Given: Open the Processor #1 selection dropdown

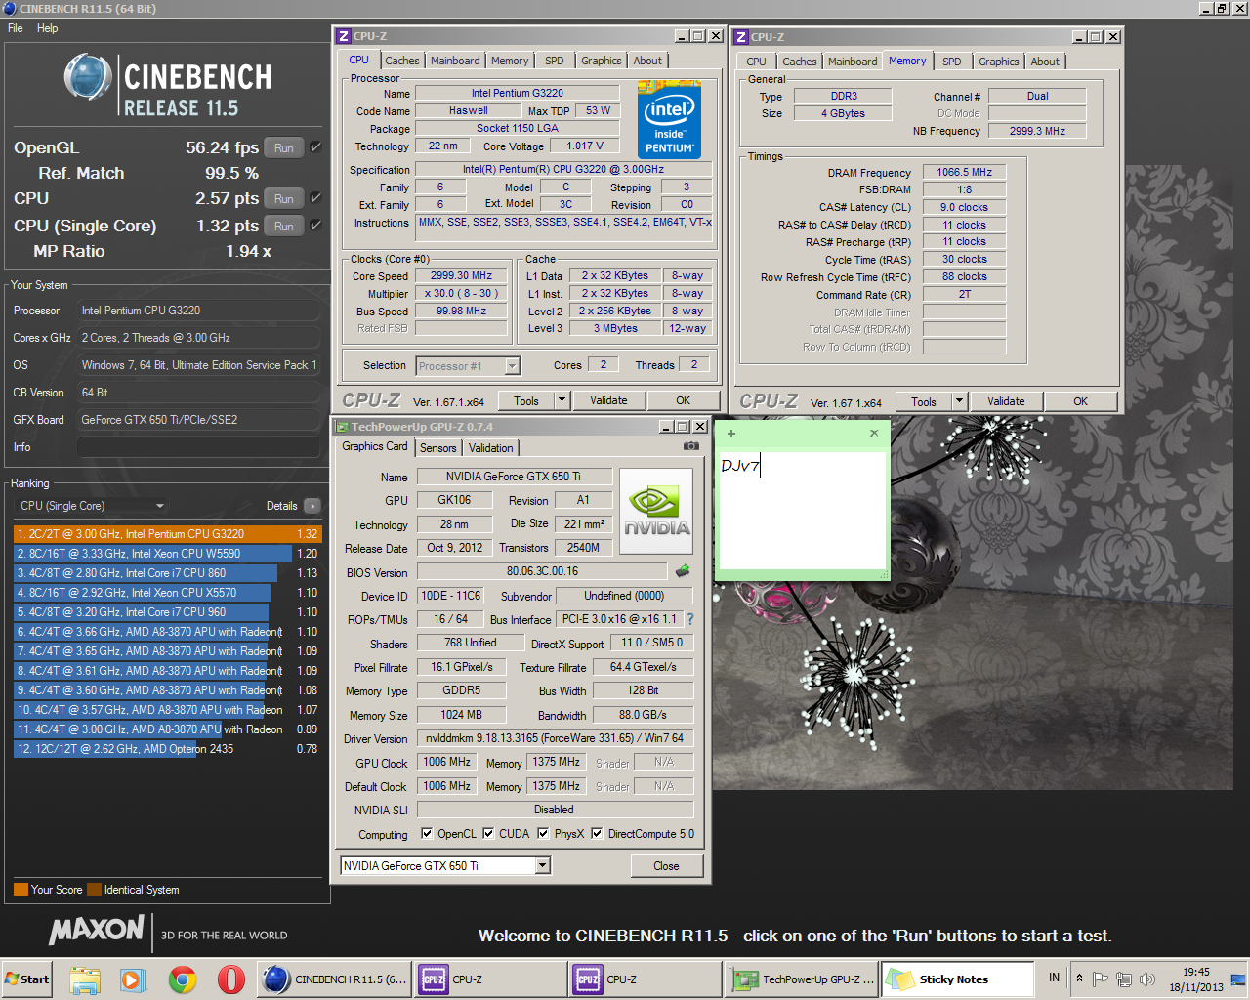Looking at the screenshot, I should (468, 366).
